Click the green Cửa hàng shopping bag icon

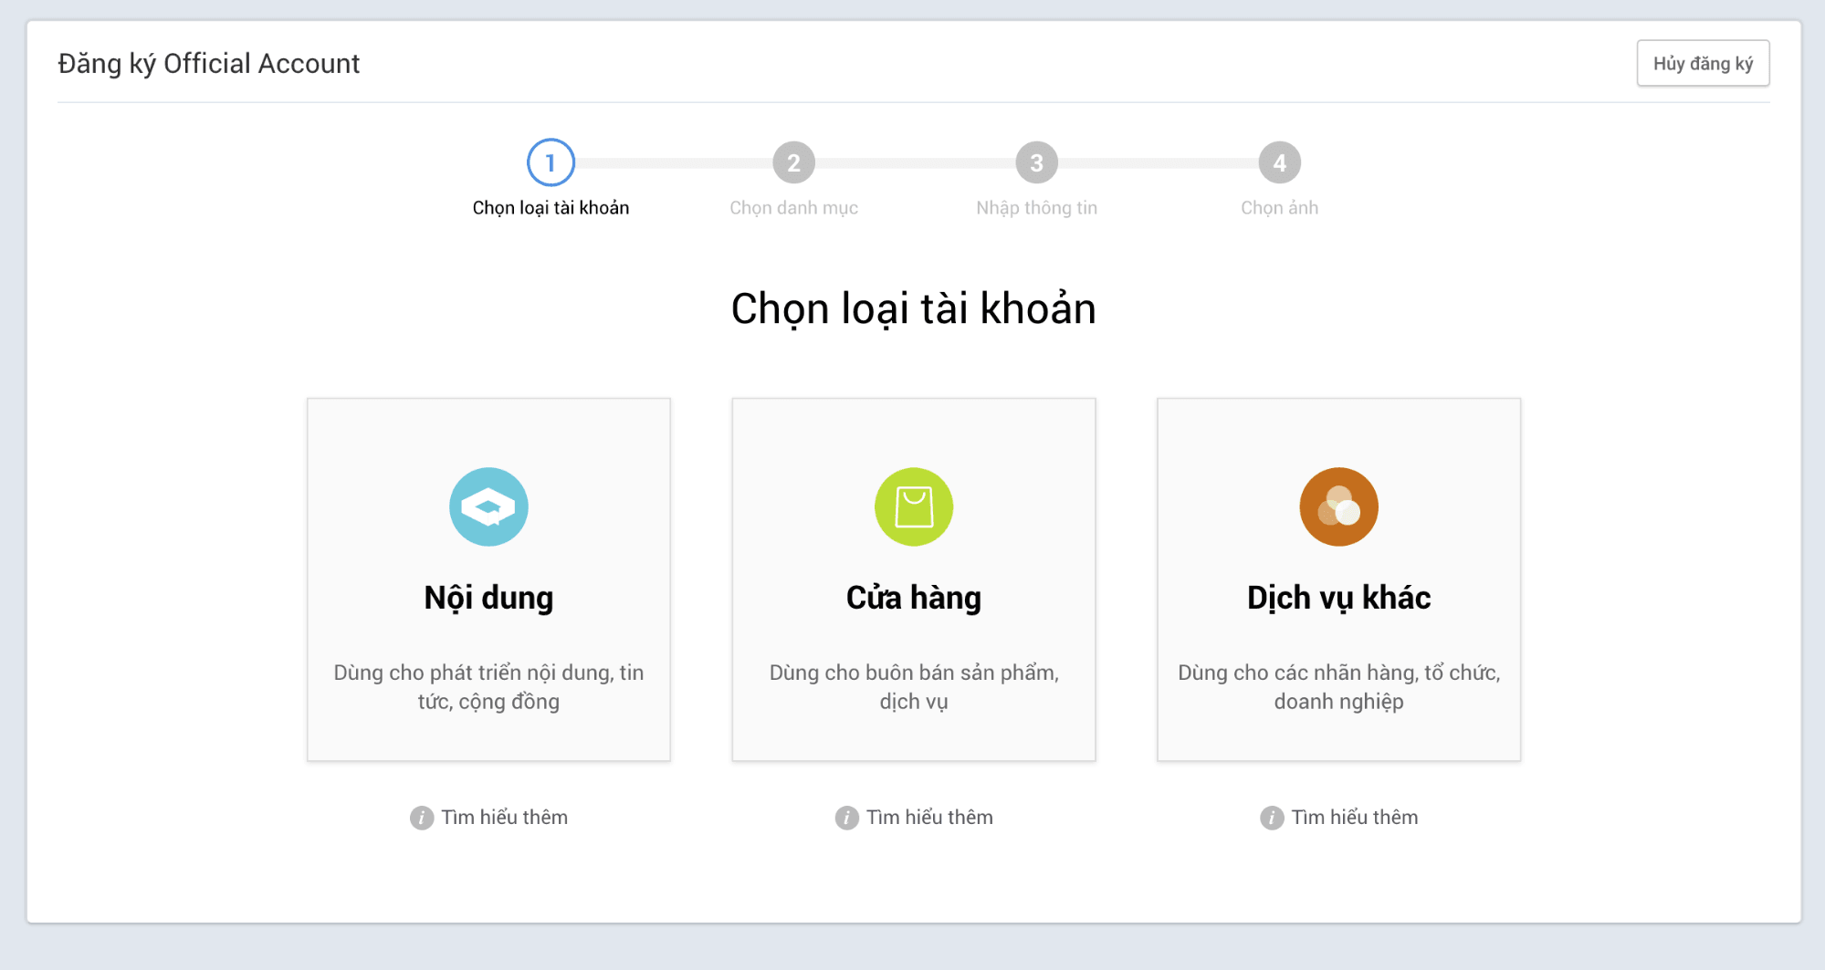click(914, 506)
